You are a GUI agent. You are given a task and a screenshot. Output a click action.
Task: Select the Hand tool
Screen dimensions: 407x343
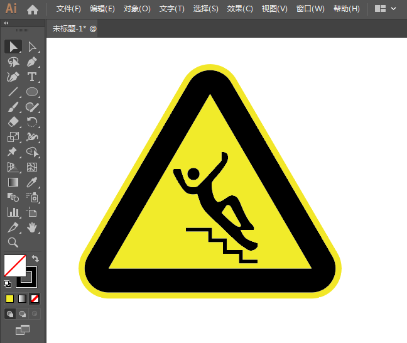pyautogui.click(x=32, y=227)
